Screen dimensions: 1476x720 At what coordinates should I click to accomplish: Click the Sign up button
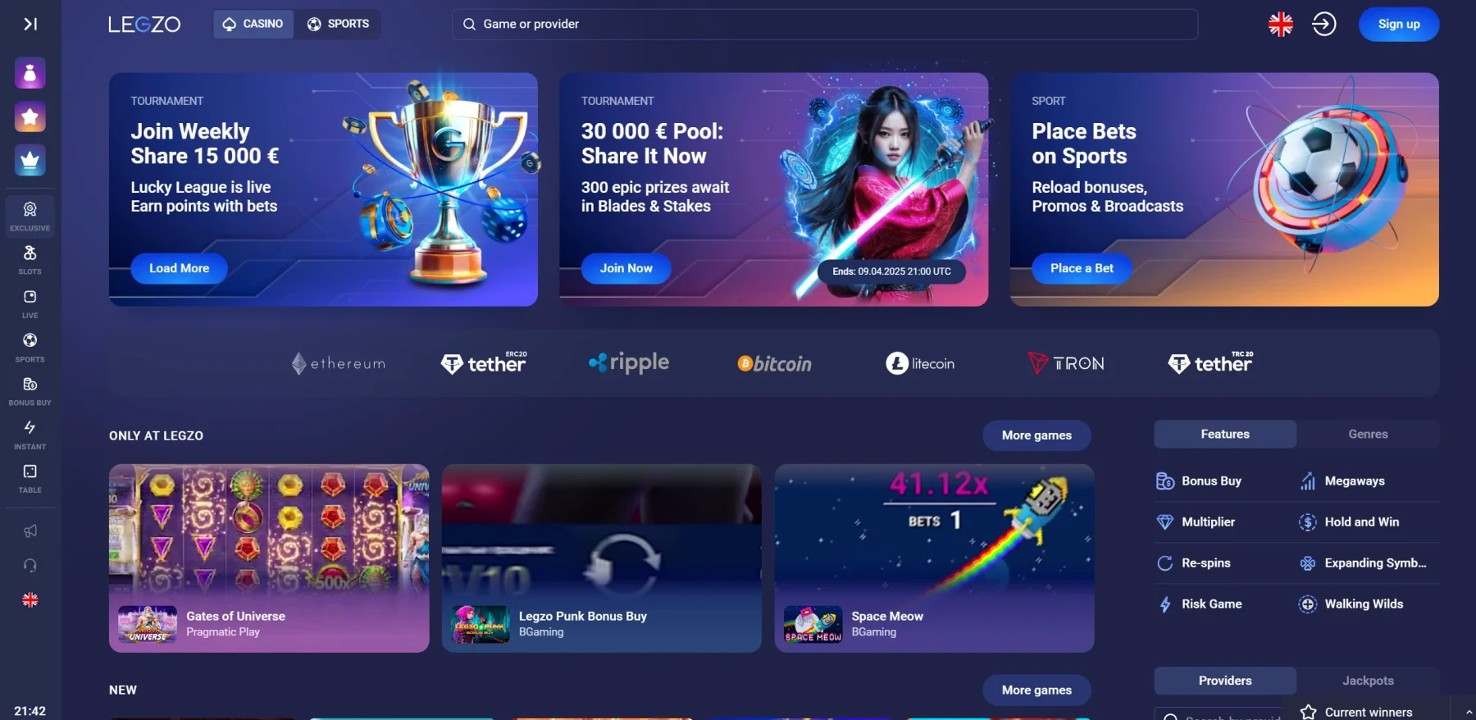tap(1399, 24)
